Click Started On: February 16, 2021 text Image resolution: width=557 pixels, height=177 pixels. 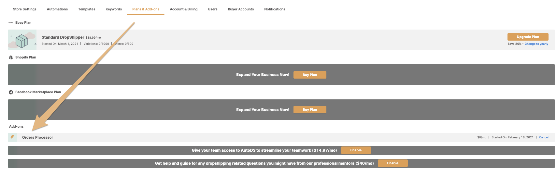(x=512, y=137)
